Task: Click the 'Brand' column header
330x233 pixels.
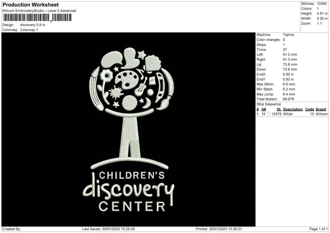Action: tap(321, 109)
